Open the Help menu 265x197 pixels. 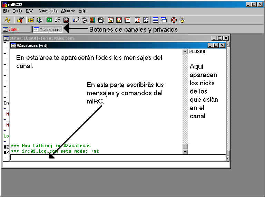82,11
